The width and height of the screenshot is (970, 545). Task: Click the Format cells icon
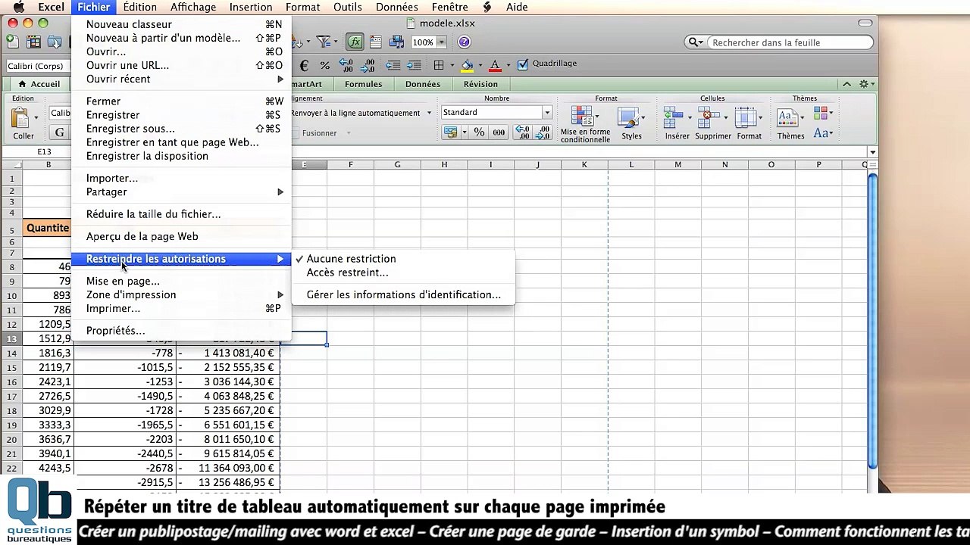tap(746, 117)
